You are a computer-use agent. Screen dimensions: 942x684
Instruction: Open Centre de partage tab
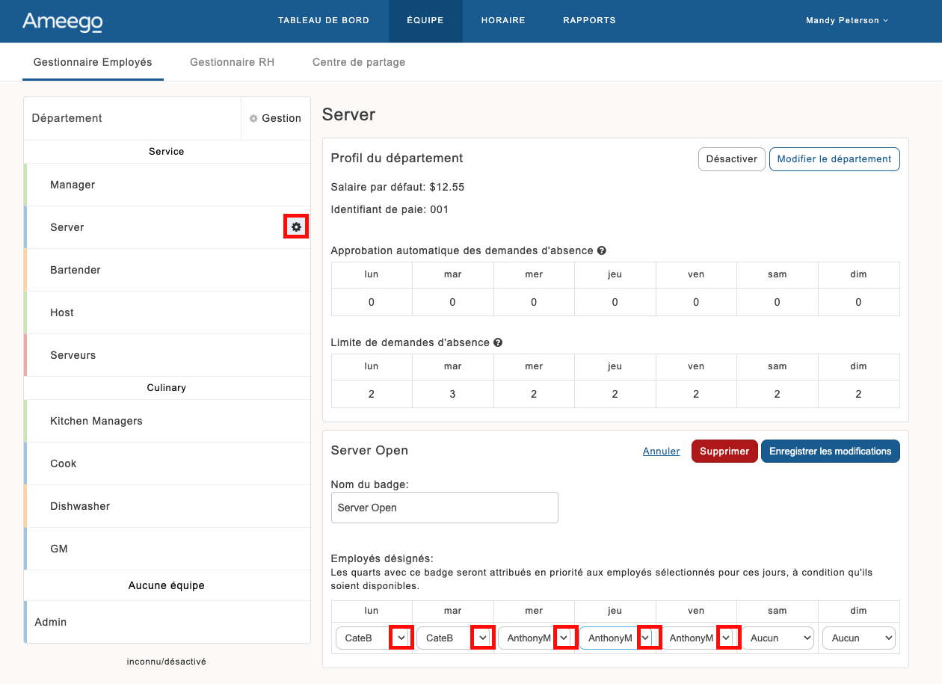(359, 62)
